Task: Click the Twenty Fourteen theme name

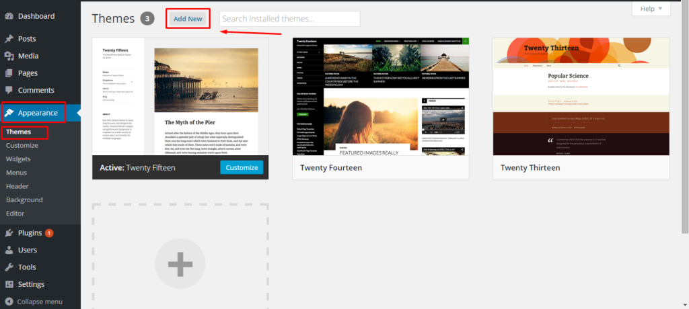Action: (331, 168)
